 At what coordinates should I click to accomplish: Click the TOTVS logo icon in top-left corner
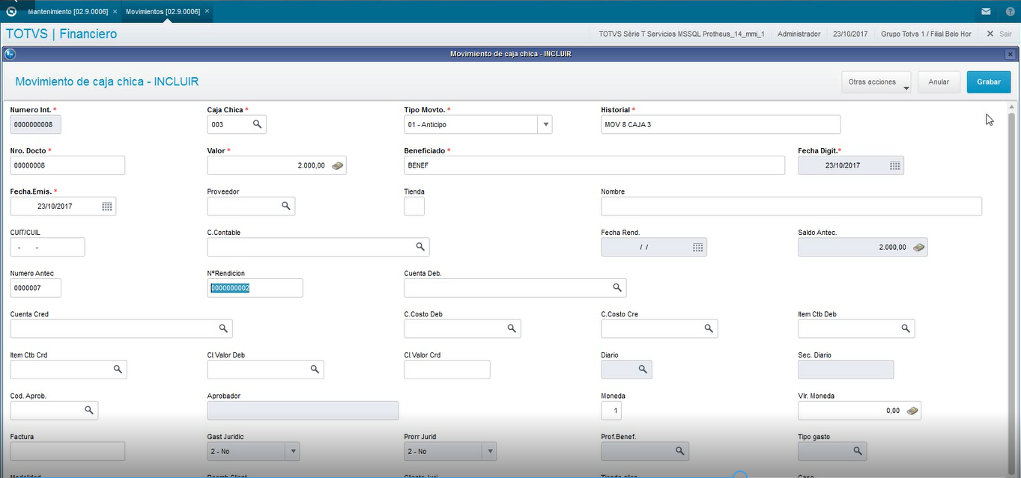[10, 11]
